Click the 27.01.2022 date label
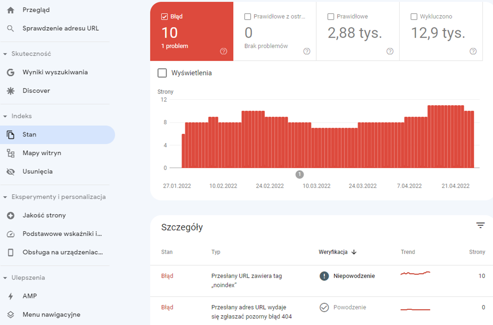The height and width of the screenshot is (325, 493). pos(177,186)
